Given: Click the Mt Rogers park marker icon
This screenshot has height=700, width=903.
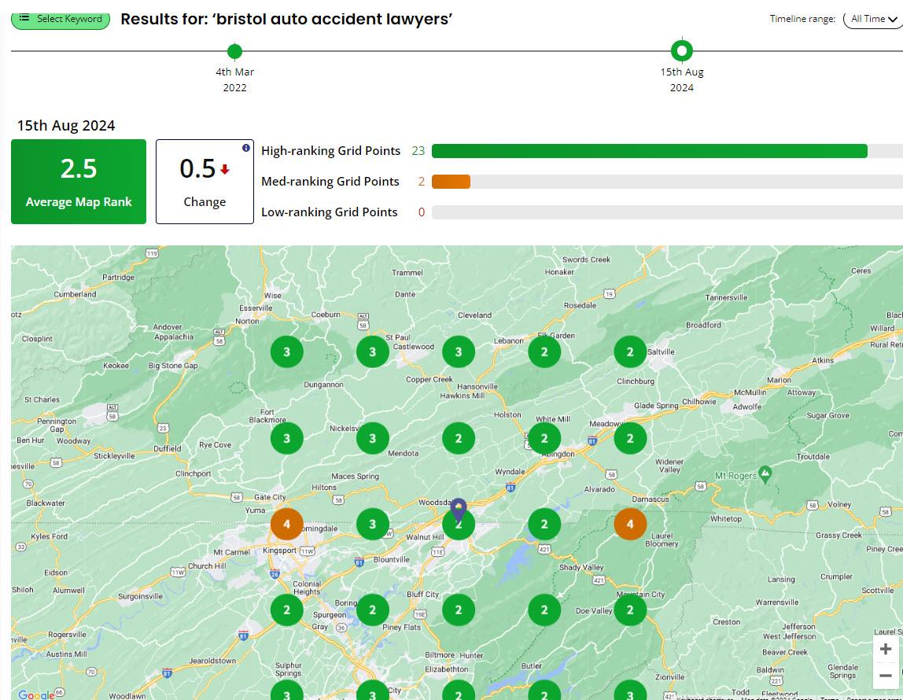Looking at the screenshot, I should click(765, 473).
